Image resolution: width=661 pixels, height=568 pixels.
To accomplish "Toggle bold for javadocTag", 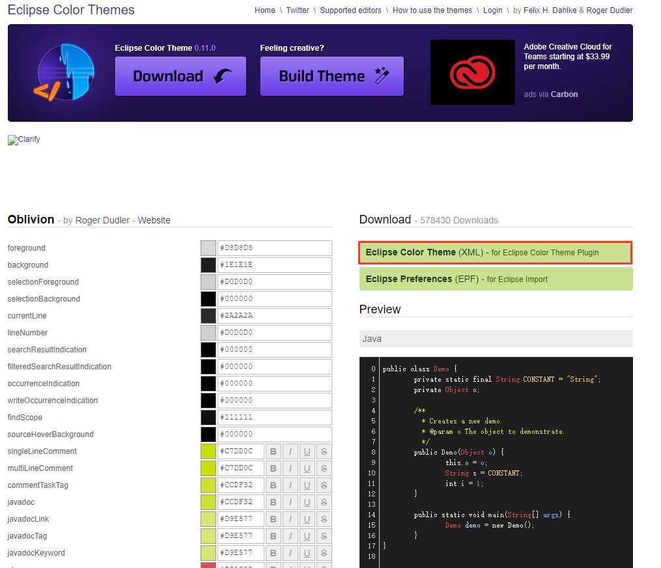I will tap(273, 535).
